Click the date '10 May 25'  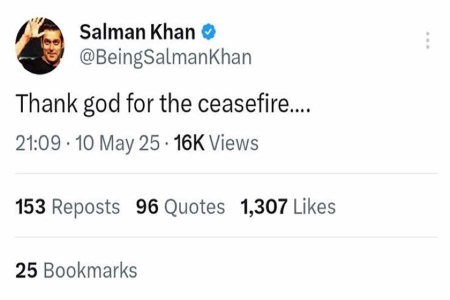[x=118, y=143]
